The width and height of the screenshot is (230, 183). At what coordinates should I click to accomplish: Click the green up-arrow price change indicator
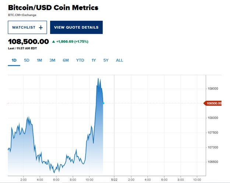pyautogui.click(x=54, y=41)
